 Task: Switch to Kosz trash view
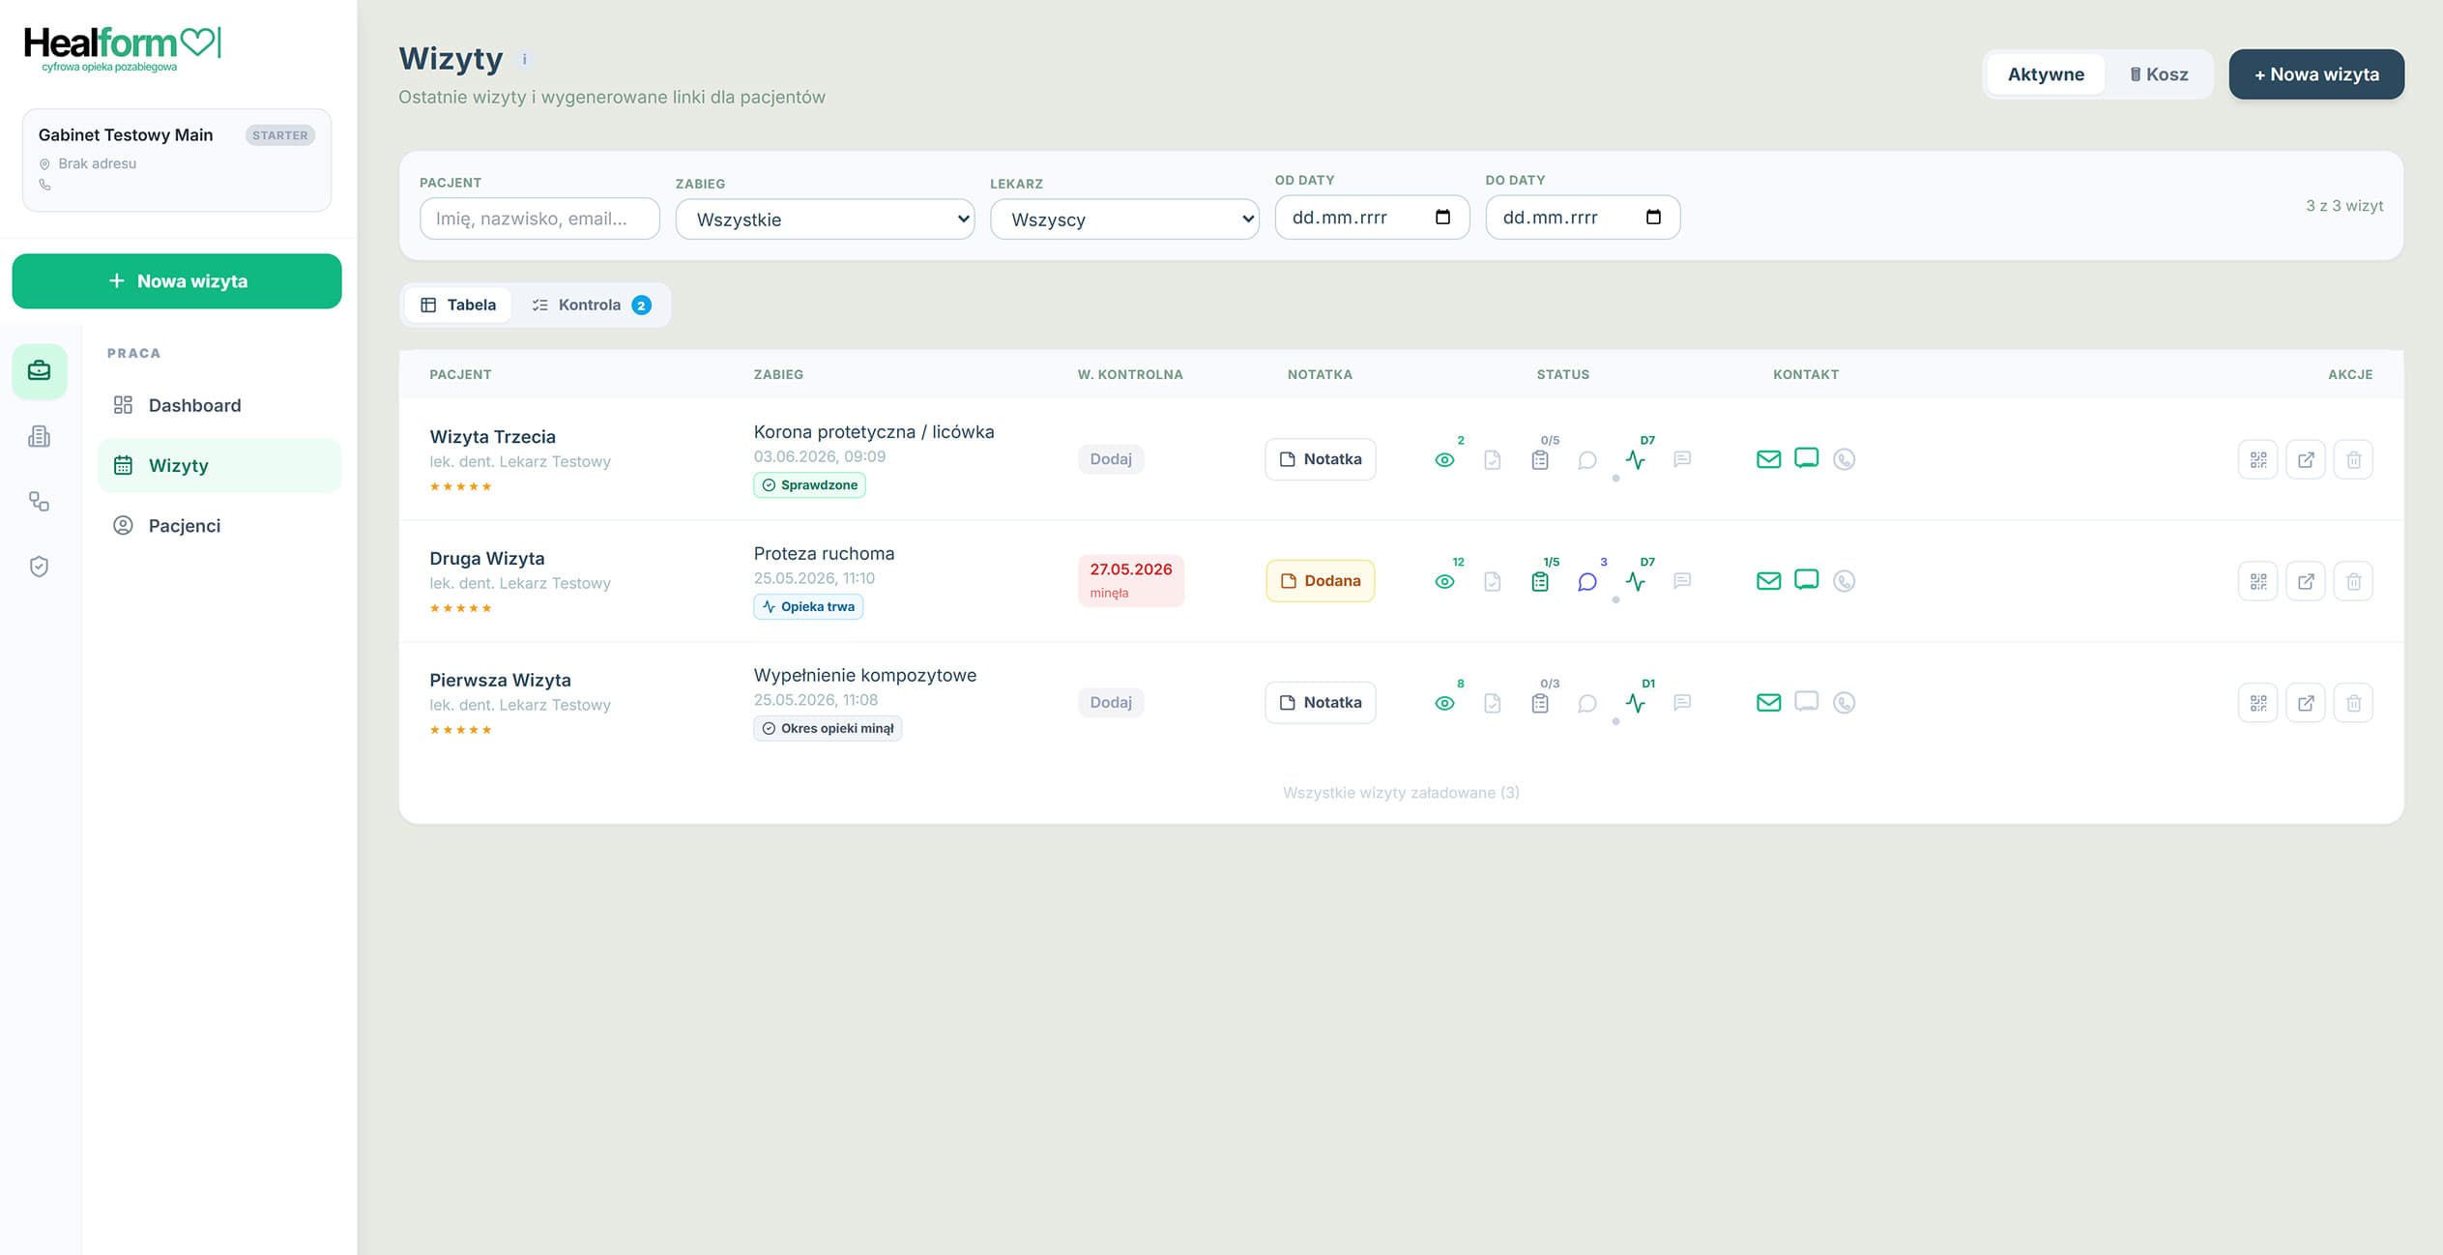coord(2158,74)
